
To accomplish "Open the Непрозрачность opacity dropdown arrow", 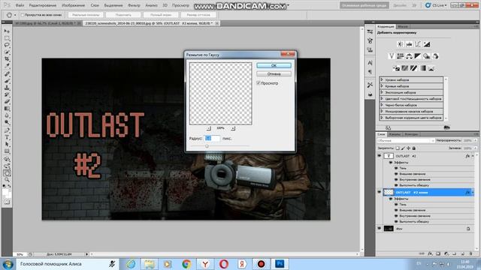I will point(476,140).
